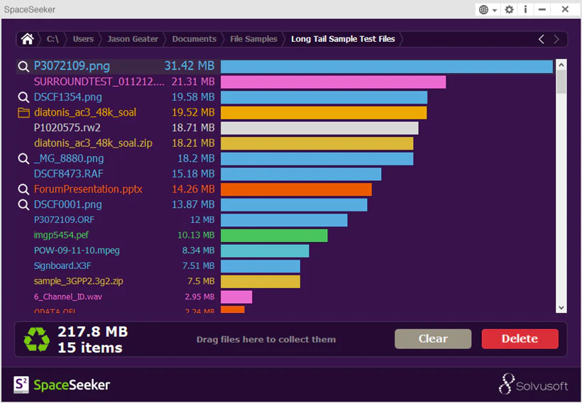Click the folder icon for diatonis_ac3_48k_soal
Viewport: 582px width, 403px height.
(x=23, y=112)
